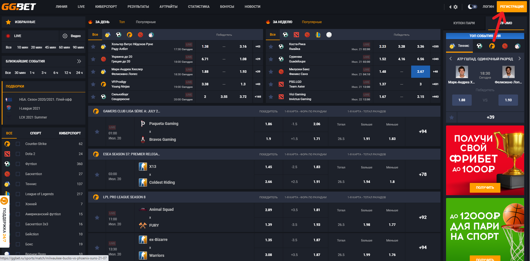
Task: Click Получить on the freebet banner
Action: point(485,188)
